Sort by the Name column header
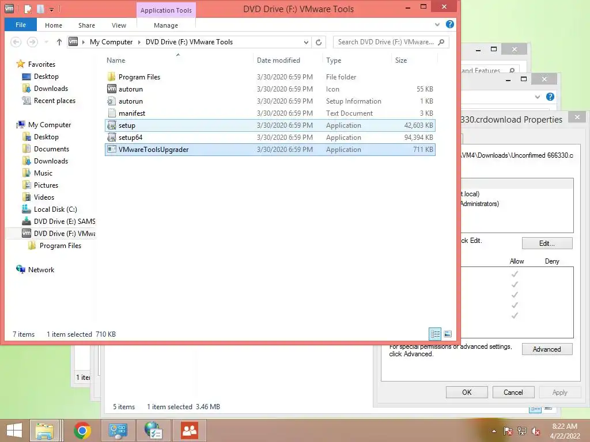The image size is (590, 442). click(116, 60)
